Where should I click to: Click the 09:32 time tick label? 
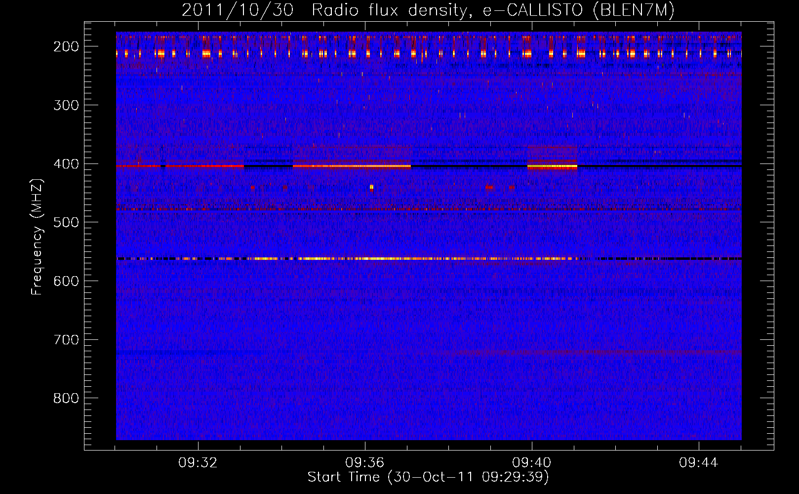(x=198, y=463)
